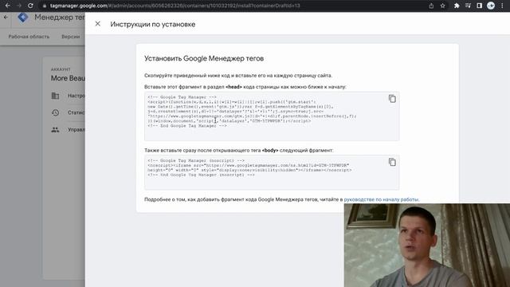Open the browser extensions puzzle icon
This screenshot has width=510, height=287.
(457, 6)
